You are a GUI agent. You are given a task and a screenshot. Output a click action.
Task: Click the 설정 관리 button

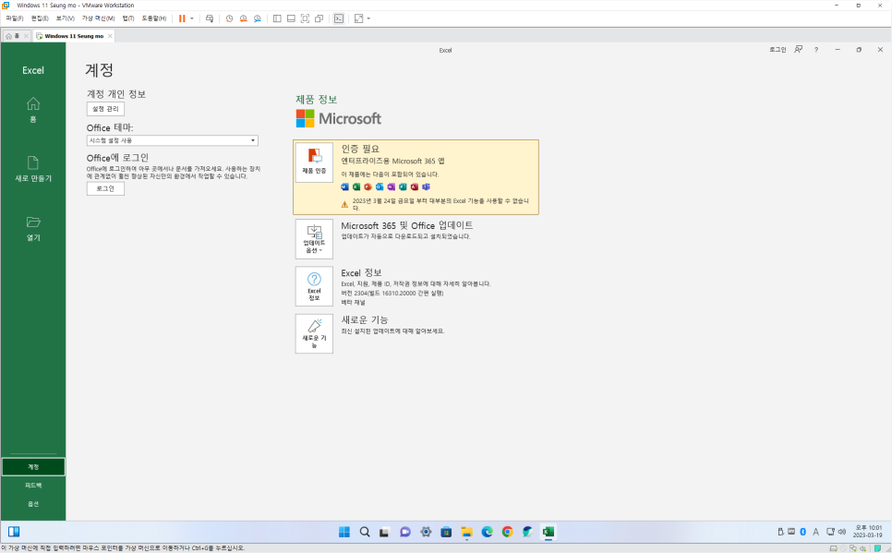pyautogui.click(x=105, y=108)
